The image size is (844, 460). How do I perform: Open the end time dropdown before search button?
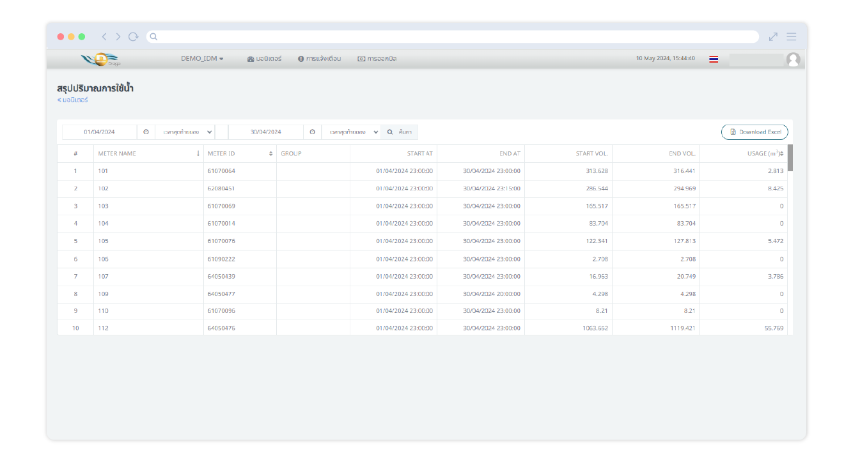point(350,132)
